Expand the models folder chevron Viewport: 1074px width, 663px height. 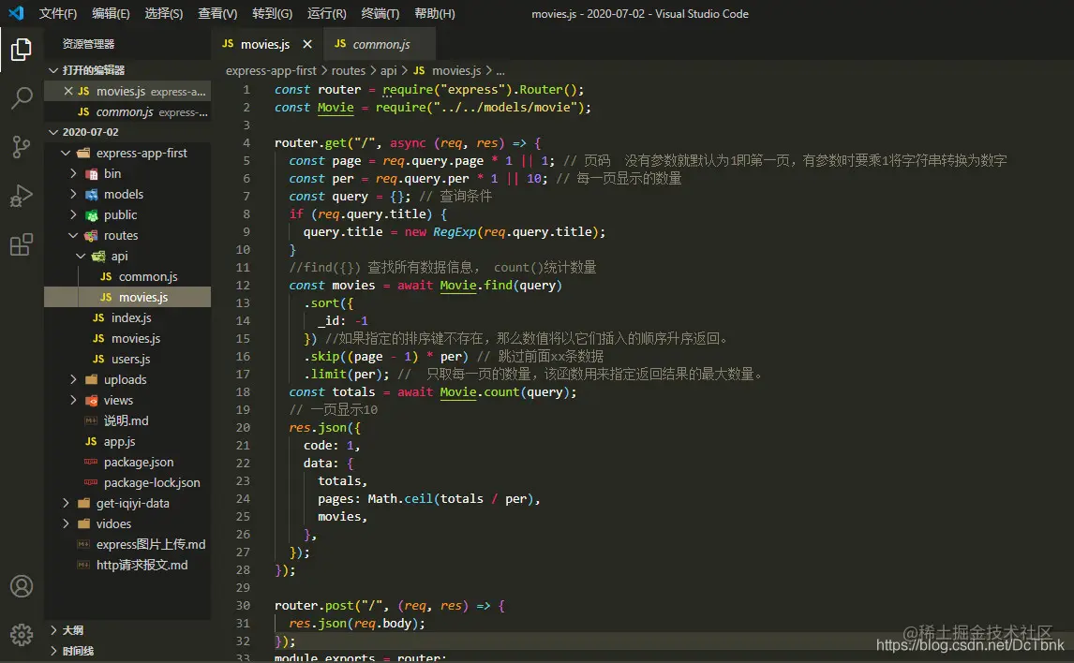[x=73, y=195]
